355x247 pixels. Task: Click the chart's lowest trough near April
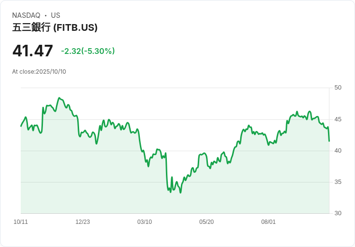pyautogui.click(x=180, y=193)
